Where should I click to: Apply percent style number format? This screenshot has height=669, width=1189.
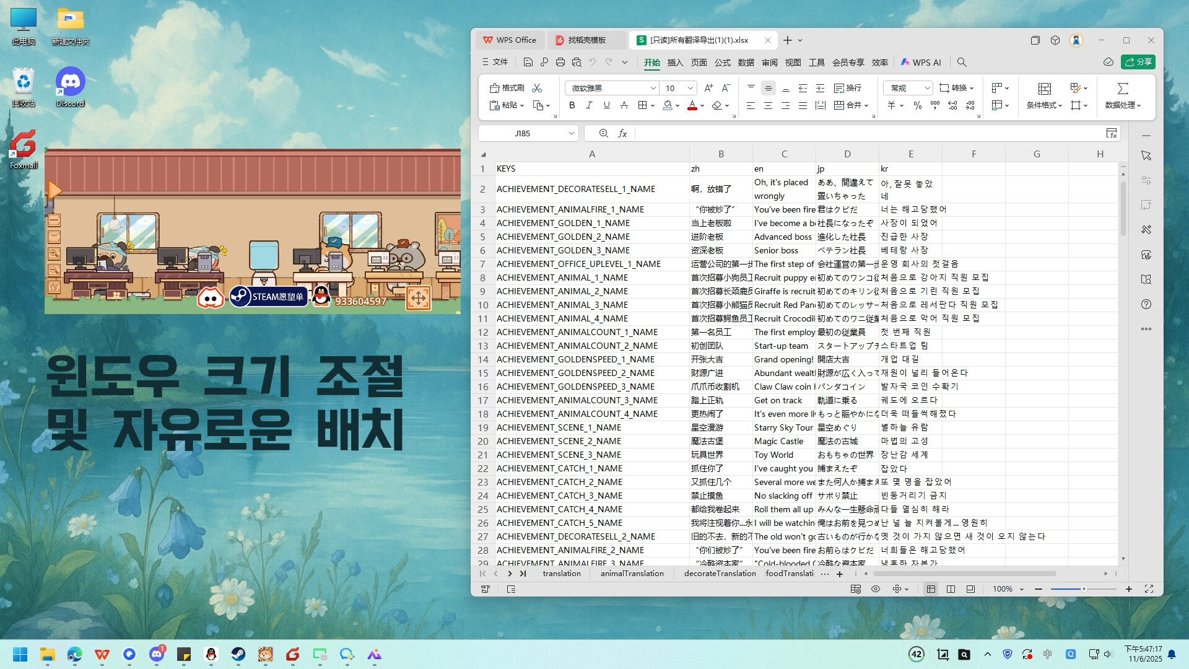click(917, 105)
